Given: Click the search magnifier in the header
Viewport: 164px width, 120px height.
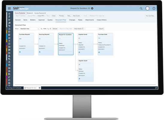Looking at the screenshot, I should coord(141,8).
